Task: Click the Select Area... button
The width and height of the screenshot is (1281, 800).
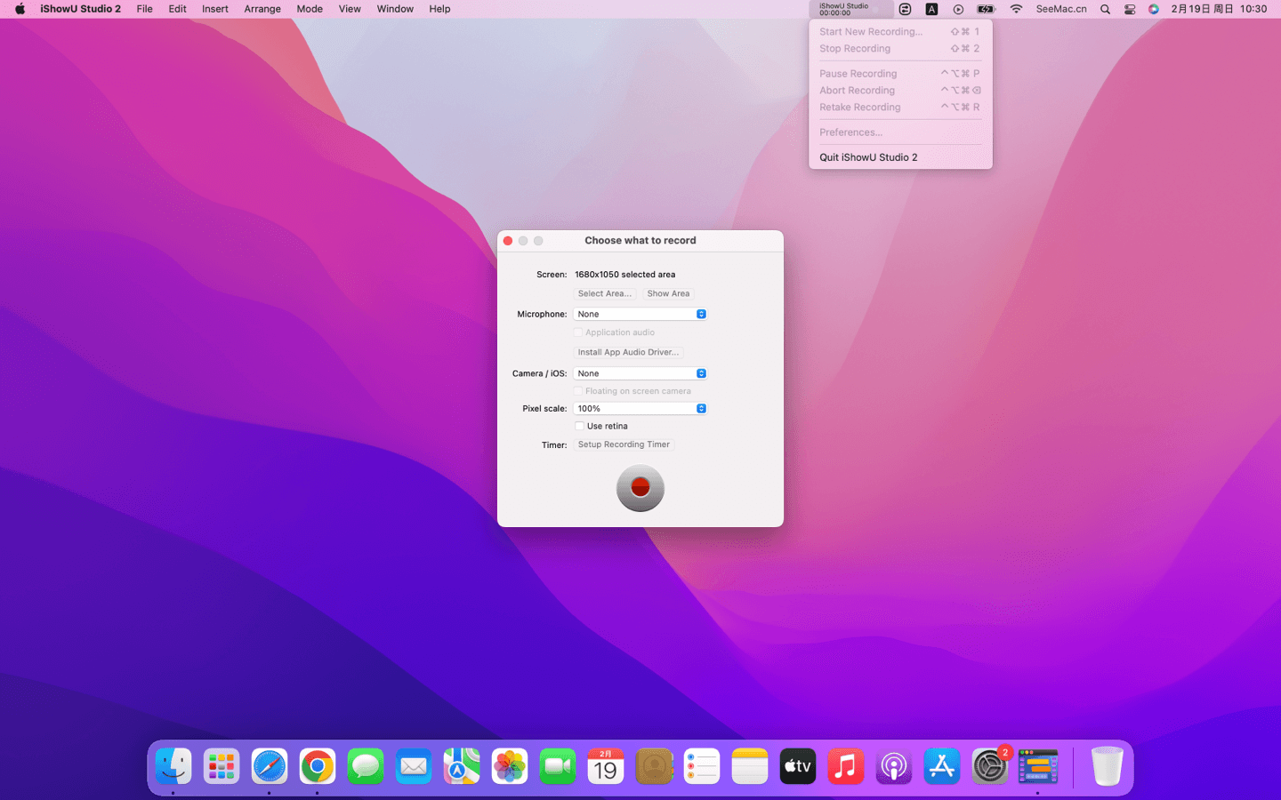Action: 604,294
